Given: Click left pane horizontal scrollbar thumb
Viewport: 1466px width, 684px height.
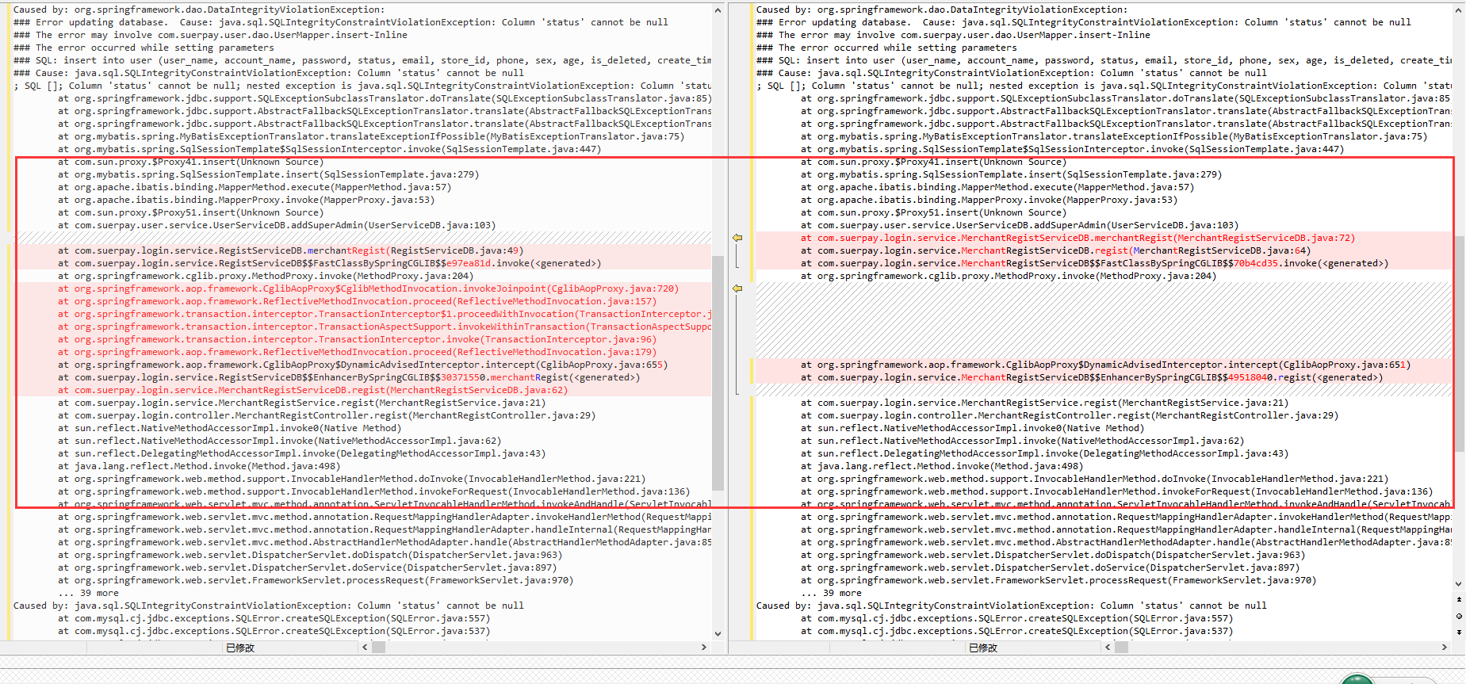Looking at the screenshot, I should (379, 648).
